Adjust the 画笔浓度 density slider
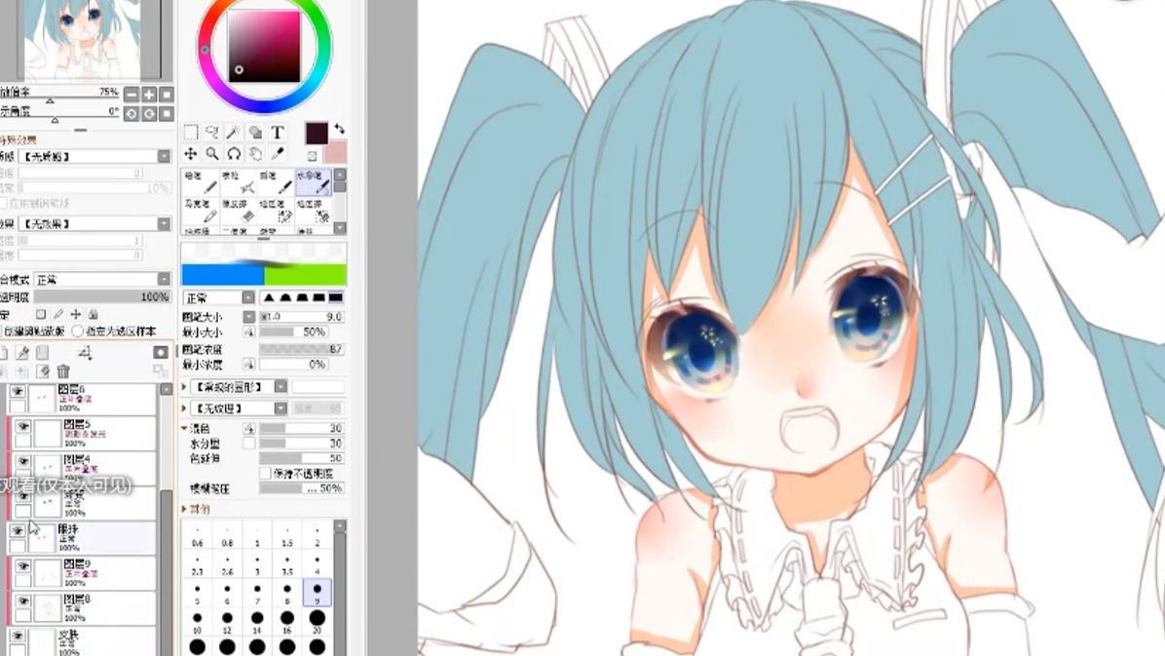Screen dimensions: 1165x656 [301, 349]
